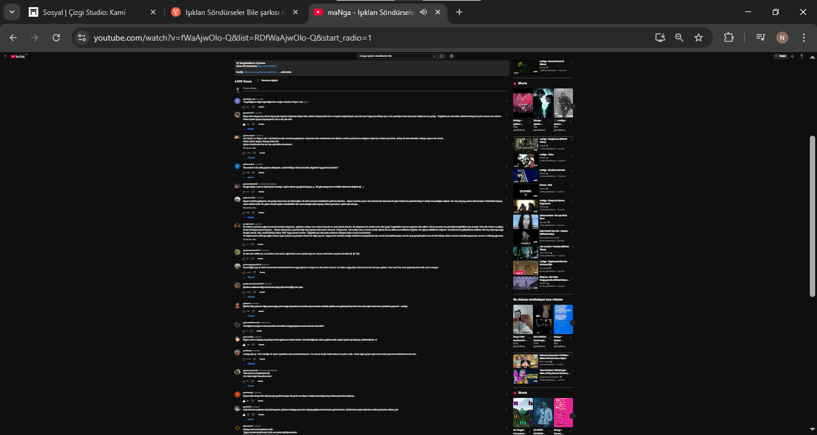Image resolution: width=817 pixels, height=435 pixels.
Task: Mute the YouTube tab via its speaker icon
Action: [x=423, y=12]
